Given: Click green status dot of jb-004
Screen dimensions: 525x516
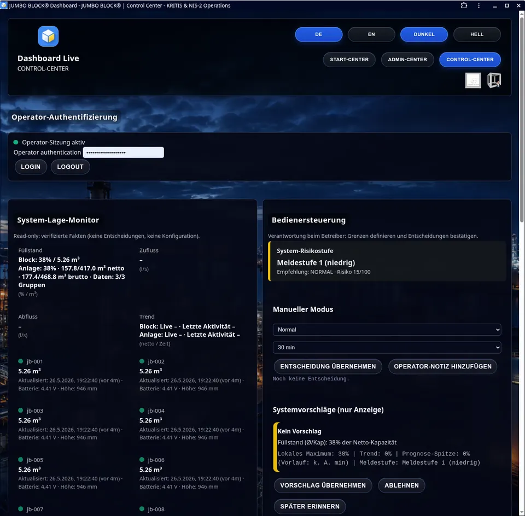Looking at the screenshot, I should click(x=142, y=411).
